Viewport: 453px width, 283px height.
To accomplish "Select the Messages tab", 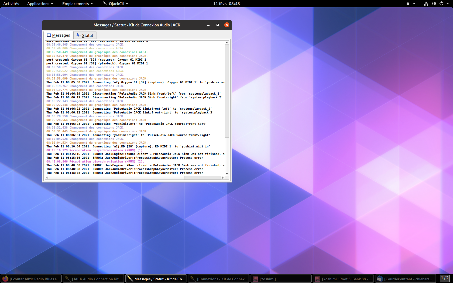I will [59, 35].
